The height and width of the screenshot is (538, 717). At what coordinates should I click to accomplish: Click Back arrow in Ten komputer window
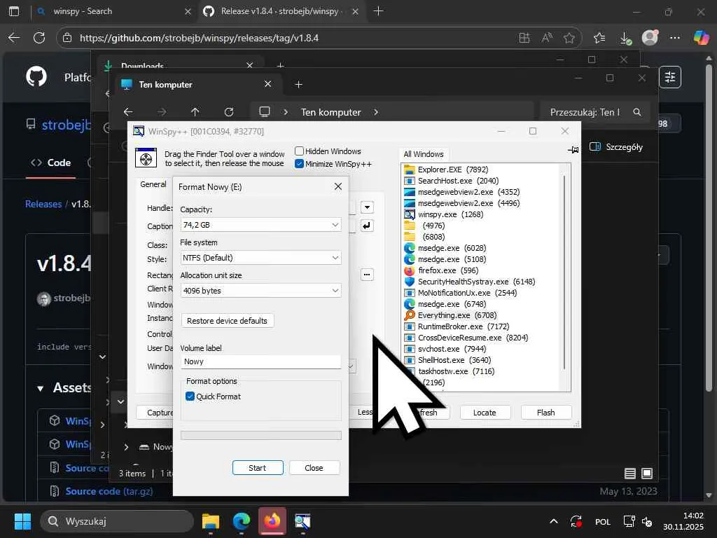pyautogui.click(x=129, y=112)
